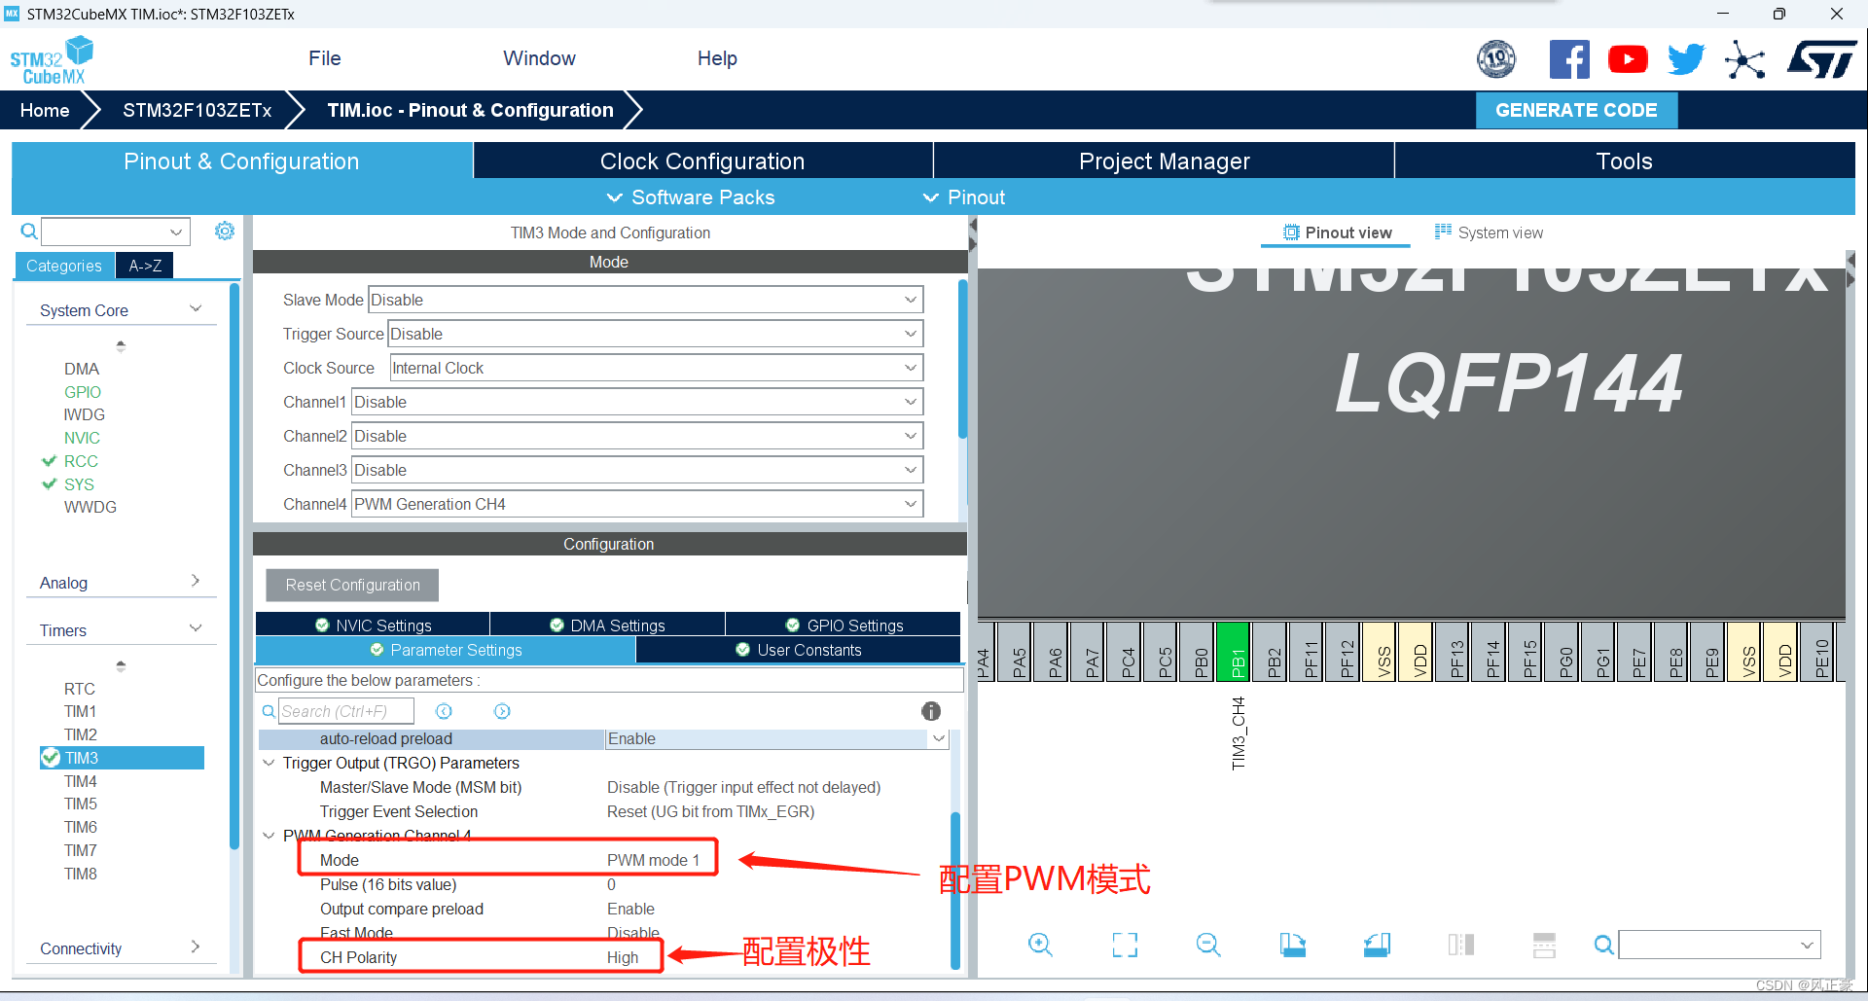Switch to System view
This screenshot has height=1001, width=1868.
coord(1489,232)
